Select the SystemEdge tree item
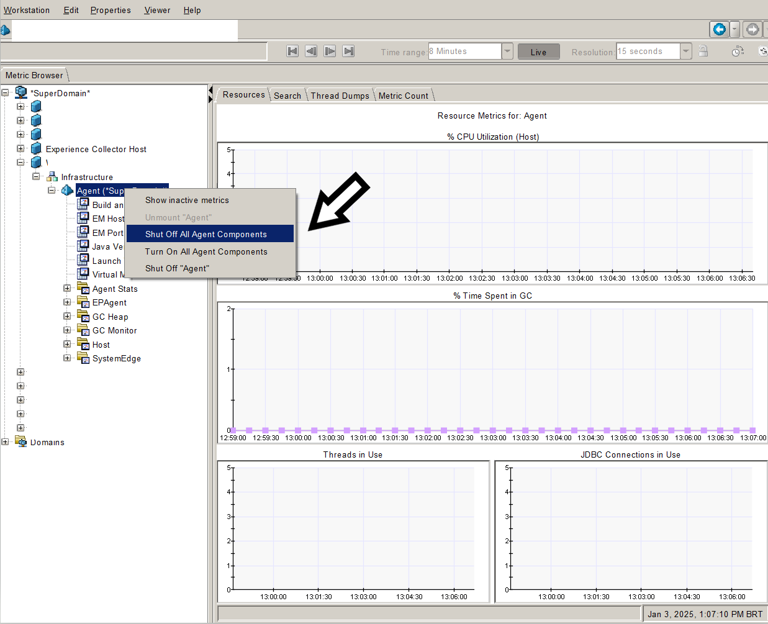Image resolution: width=768 pixels, height=624 pixels. [x=116, y=358]
